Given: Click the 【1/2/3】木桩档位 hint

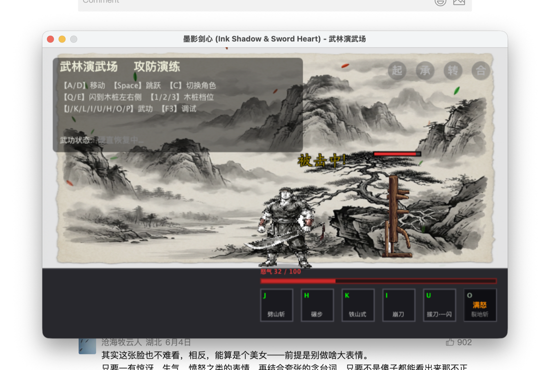Looking at the screenshot, I should pyautogui.click(x=181, y=97).
